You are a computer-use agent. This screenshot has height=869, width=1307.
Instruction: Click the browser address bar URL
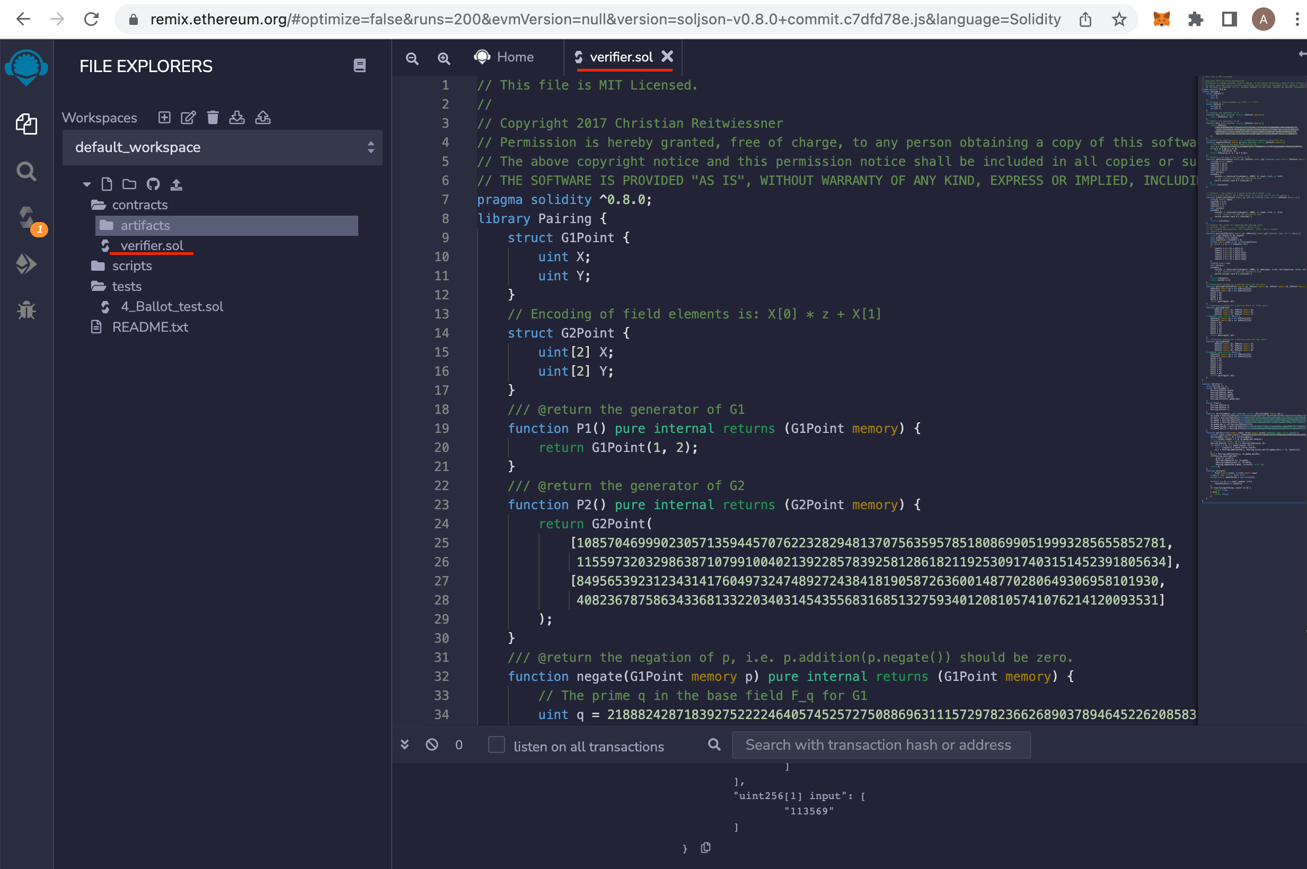(605, 20)
